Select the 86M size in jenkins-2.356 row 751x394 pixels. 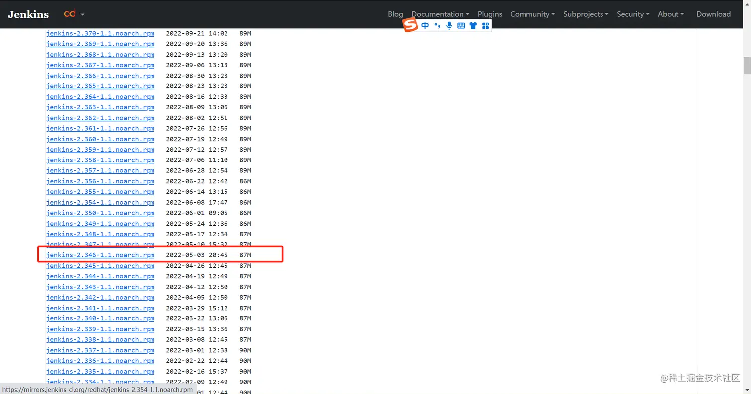point(245,181)
